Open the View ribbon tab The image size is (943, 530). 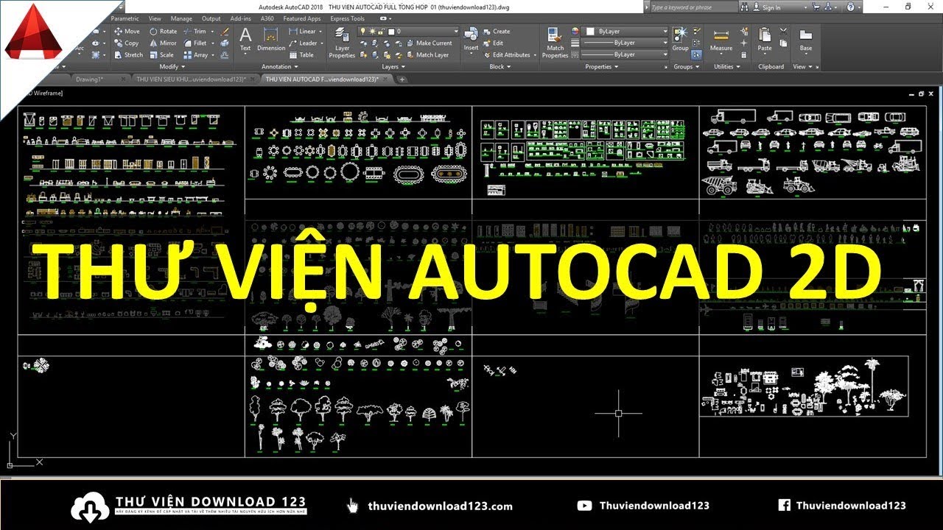[155, 18]
